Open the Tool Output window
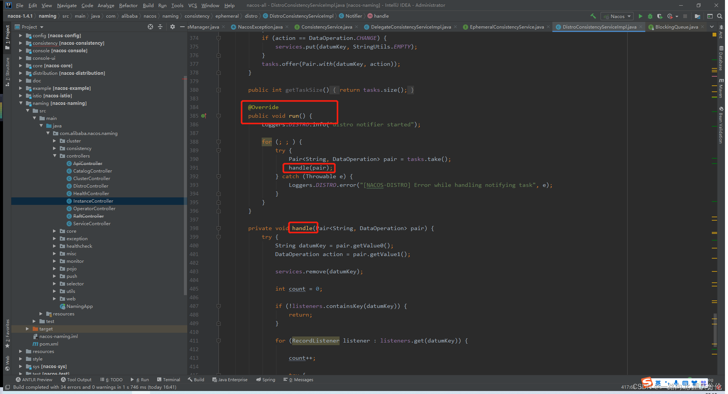Viewport: 728px width, 394px height. (76, 380)
